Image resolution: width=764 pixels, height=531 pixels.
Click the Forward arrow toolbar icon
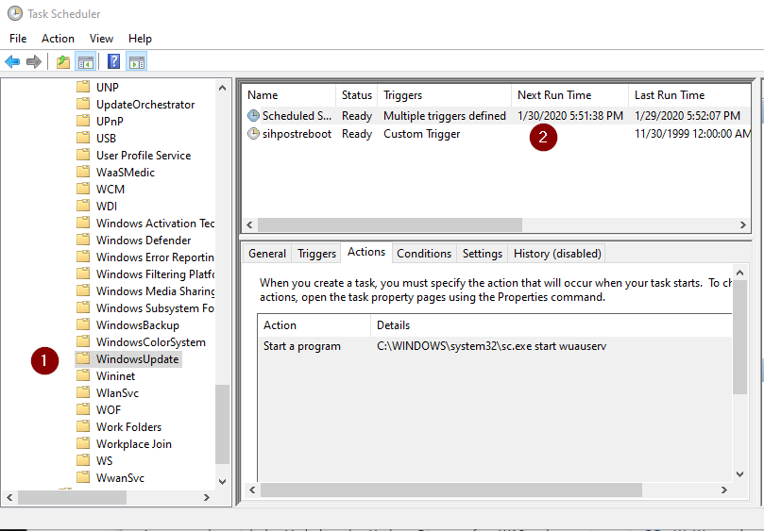pyautogui.click(x=34, y=62)
